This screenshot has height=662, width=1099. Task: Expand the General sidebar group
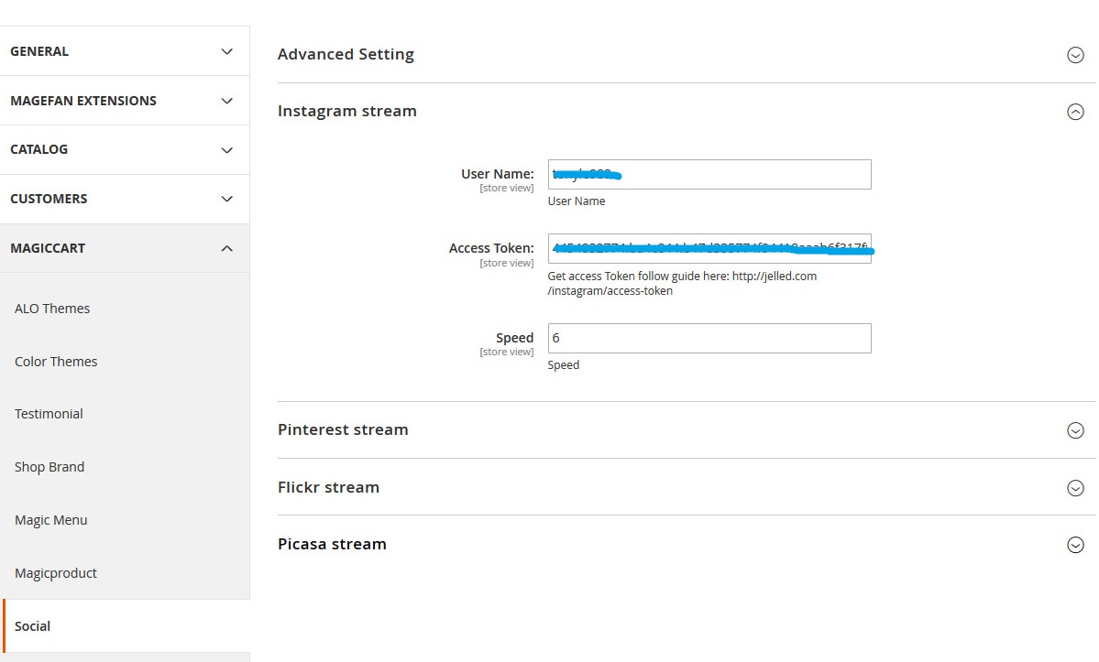click(125, 51)
